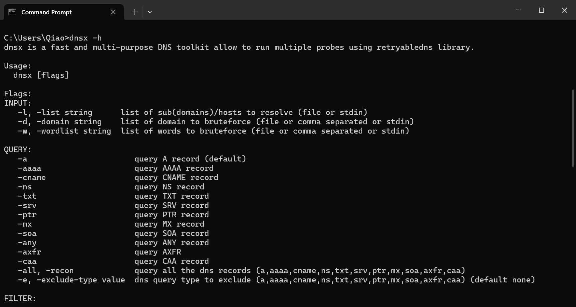Screen dimensions: 576x307
Task: Click the Command Prompt tab icon
Action: tap(12, 12)
